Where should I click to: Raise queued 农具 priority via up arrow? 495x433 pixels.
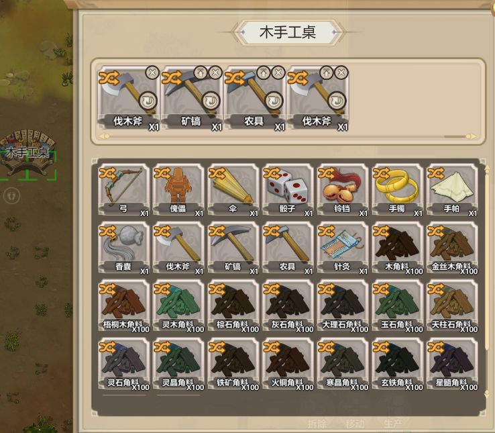click(x=264, y=73)
